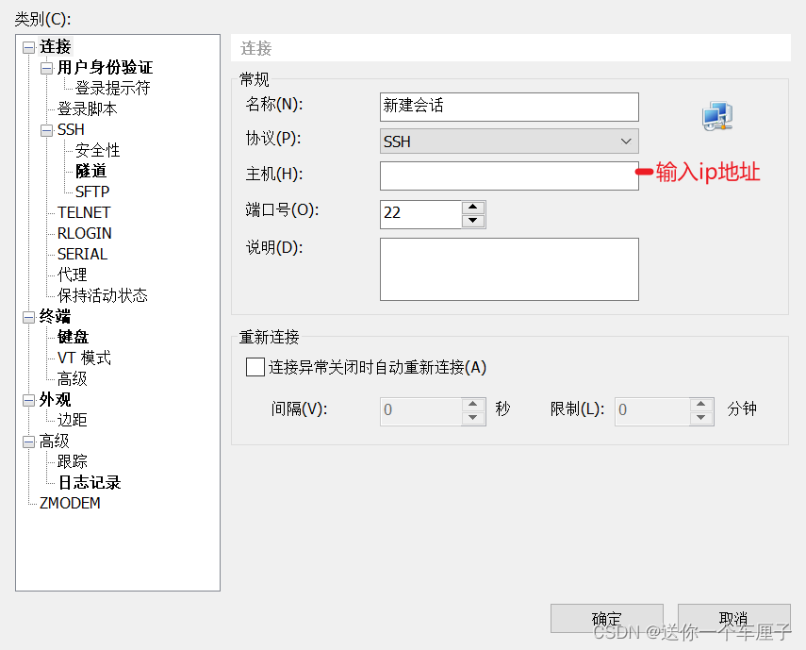
Task: Select 边距 tree item
Action: click(72, 420)
